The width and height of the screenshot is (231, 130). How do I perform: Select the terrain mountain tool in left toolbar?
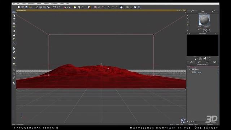coord(14,23)
